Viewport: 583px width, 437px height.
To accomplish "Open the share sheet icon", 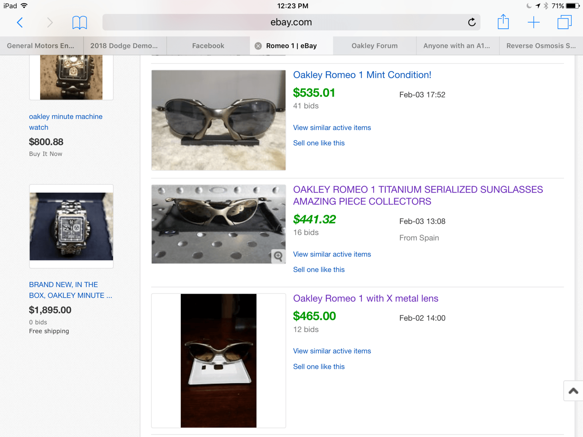I will [503, 22].
